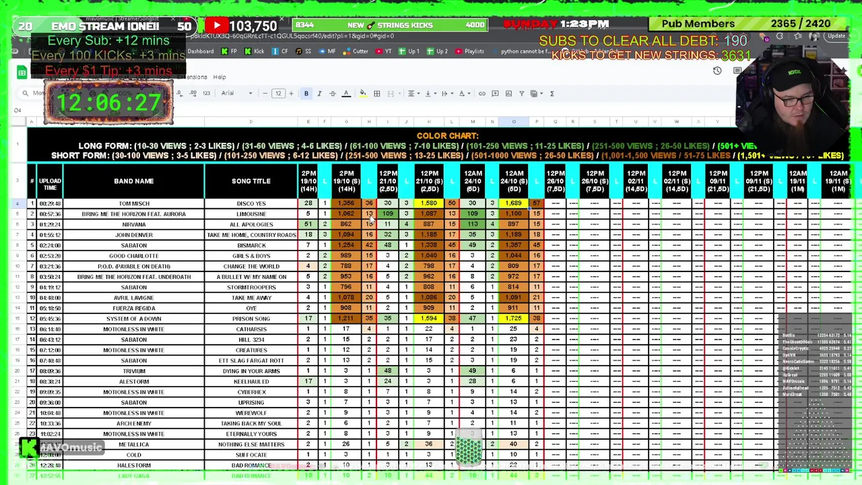Select the COLOR CHART: title cell
This screenshot has width=862, height=485.
[x=447, y=136]
